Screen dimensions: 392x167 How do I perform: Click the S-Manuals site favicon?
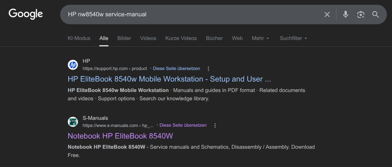(73, 122)
